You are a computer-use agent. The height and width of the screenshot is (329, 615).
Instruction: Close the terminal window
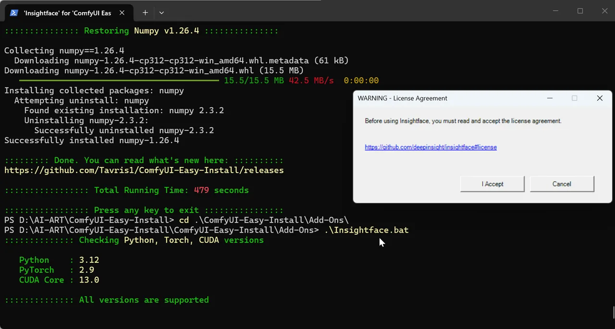point(604,11)
